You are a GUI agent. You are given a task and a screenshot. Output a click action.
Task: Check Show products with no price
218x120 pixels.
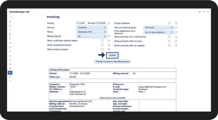click(x=169, y=41)
